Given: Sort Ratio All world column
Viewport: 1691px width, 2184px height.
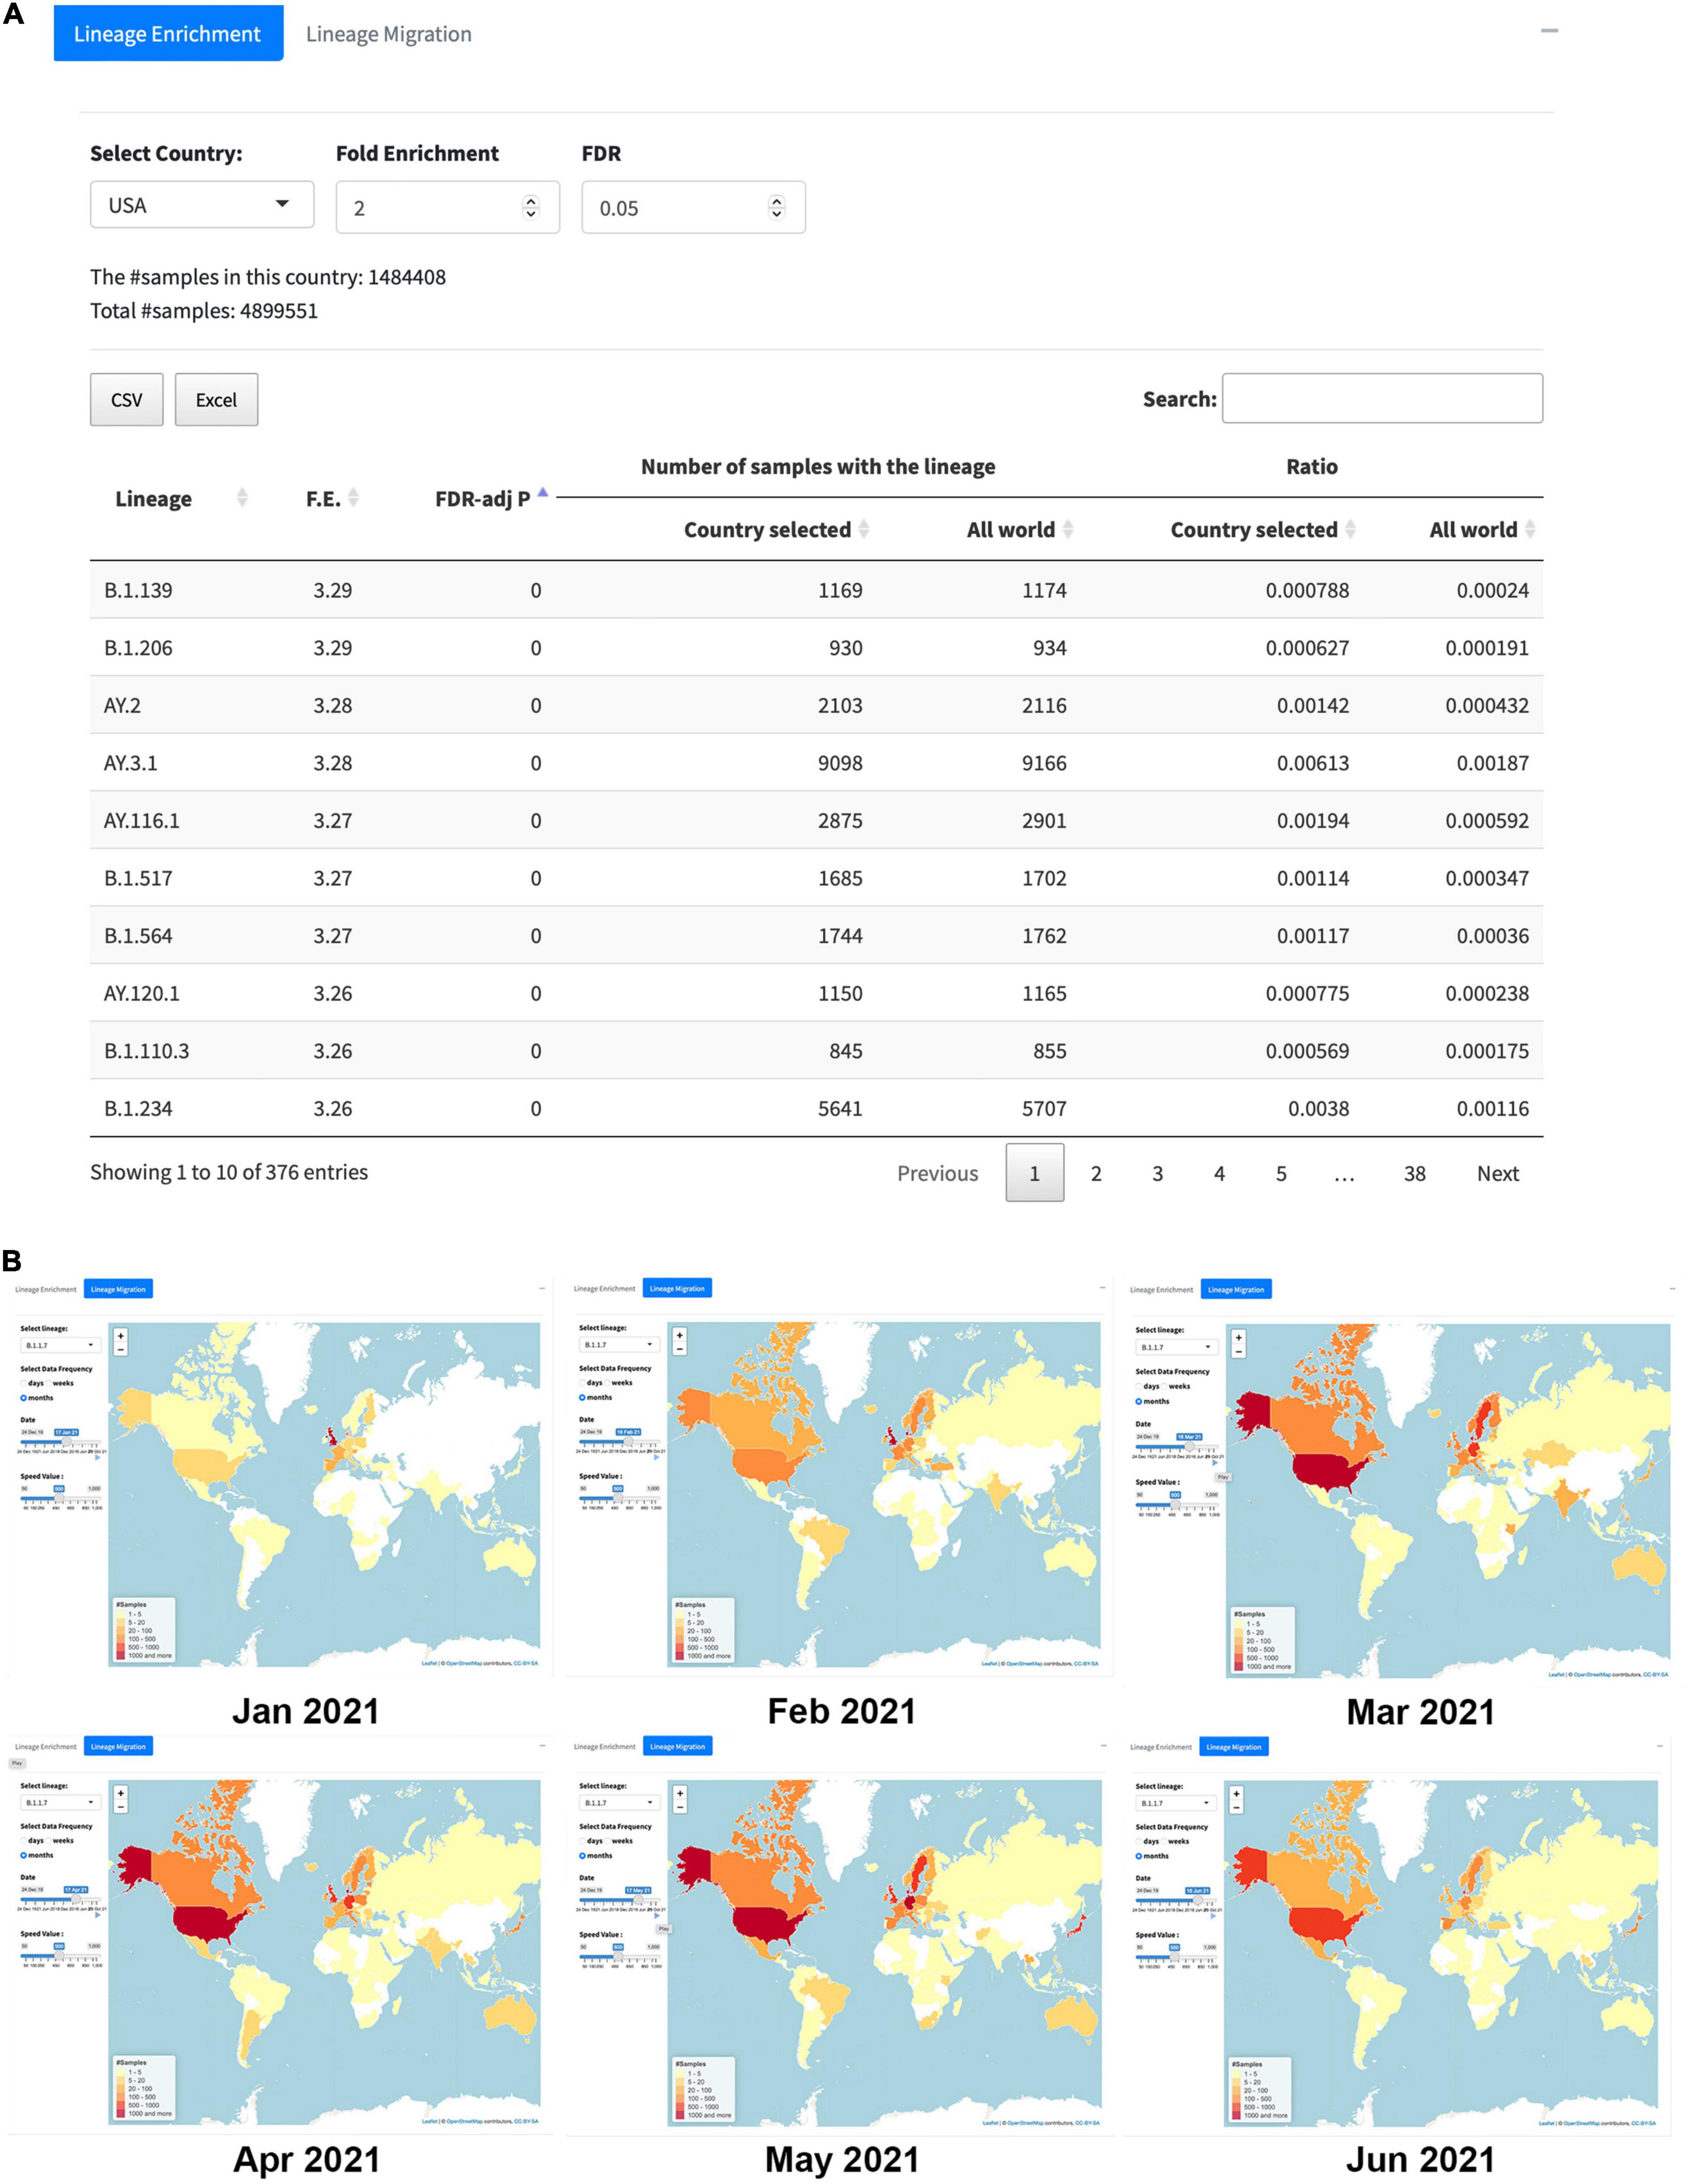Looking at the screenshot, I should 1530,529.
